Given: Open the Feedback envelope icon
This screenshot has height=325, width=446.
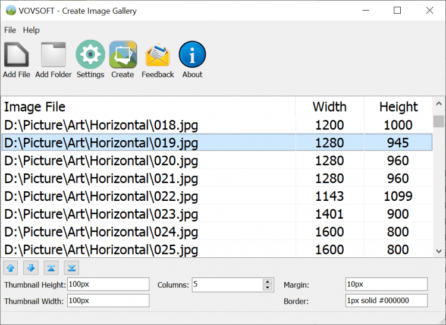Looking at the screenshot, I should [158, 55].
